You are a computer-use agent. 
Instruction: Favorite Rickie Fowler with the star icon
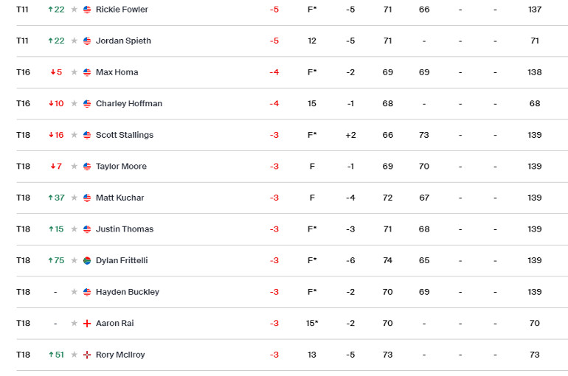point(75,10)
